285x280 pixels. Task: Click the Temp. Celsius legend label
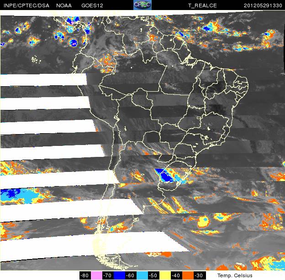pos(235,275)
